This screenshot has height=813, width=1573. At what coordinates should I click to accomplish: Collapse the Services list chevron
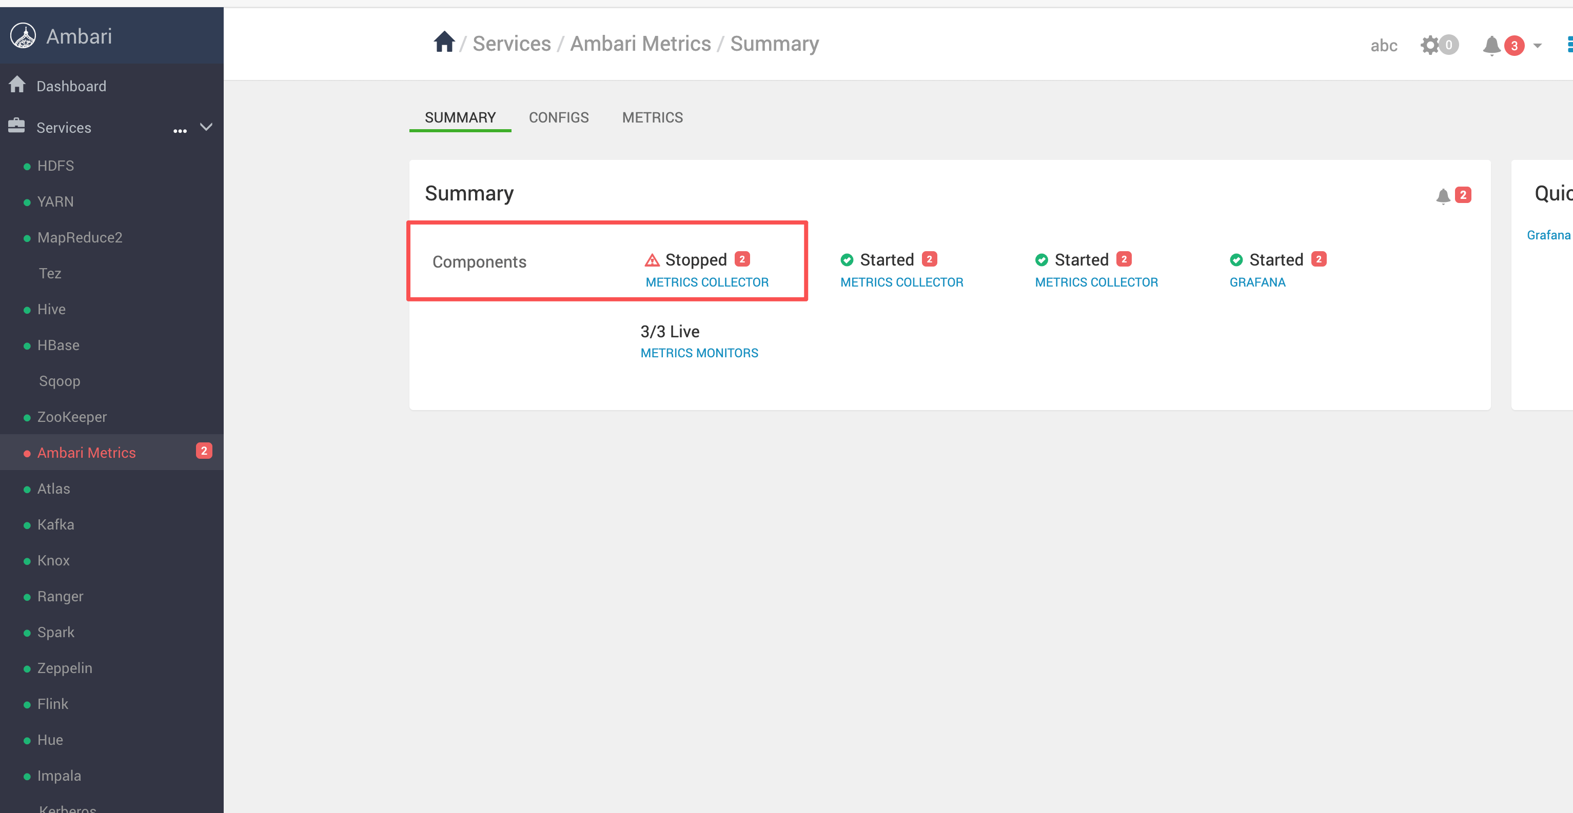tap(206, 127)
